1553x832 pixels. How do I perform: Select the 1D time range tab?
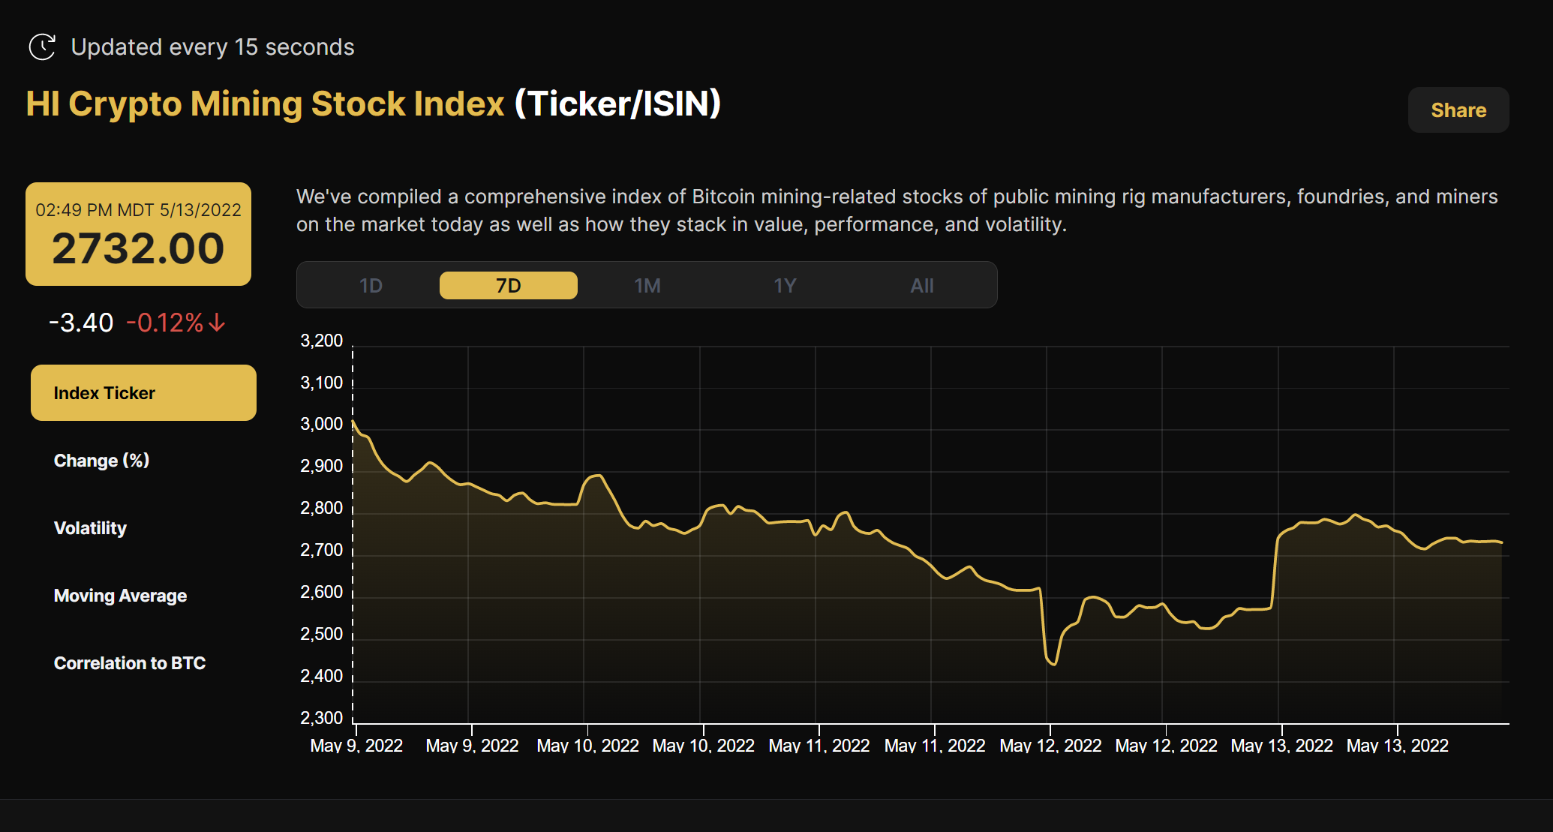(371, 285)
